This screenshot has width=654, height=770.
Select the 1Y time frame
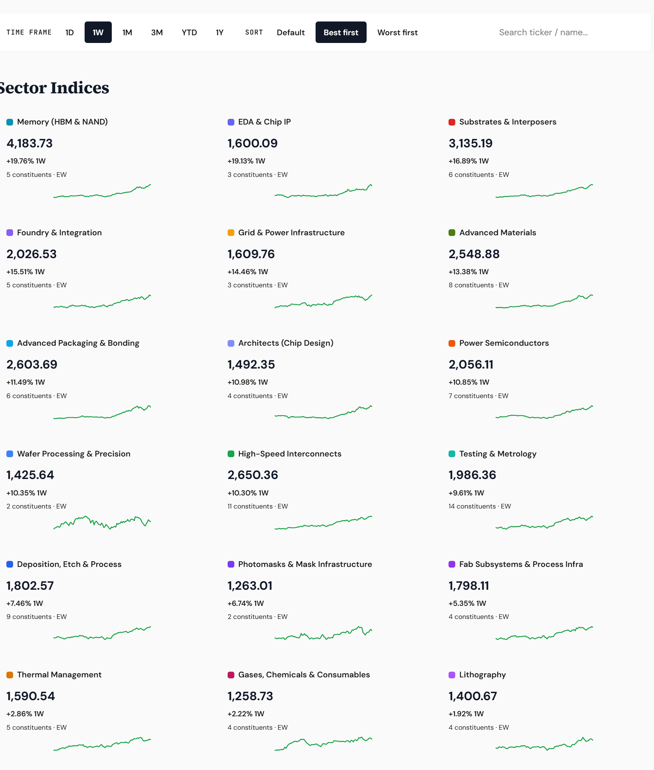[220, 32]
